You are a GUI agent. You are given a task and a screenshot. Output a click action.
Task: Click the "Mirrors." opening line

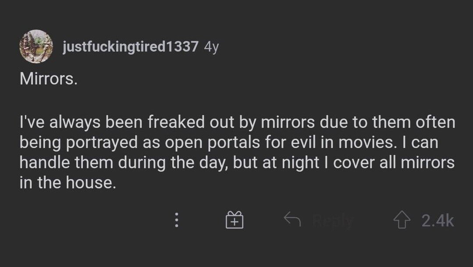coord(48,80)
